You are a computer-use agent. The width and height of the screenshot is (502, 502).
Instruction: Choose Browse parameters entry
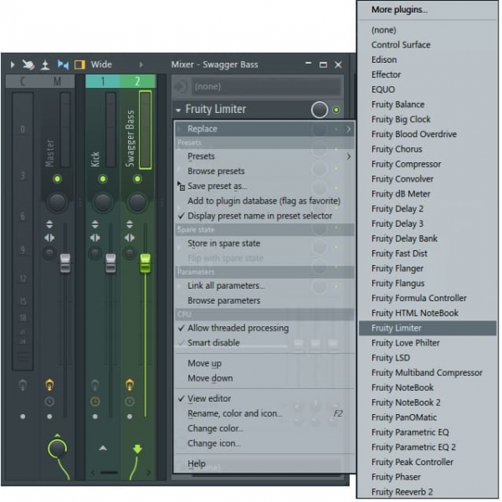[265, 301]
